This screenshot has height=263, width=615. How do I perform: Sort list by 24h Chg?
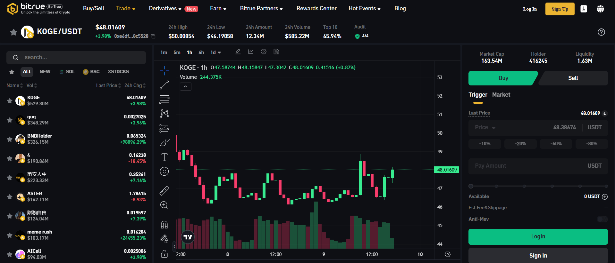point(135,85)
